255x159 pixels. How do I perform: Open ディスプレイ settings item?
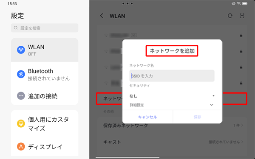coord(45,147)
